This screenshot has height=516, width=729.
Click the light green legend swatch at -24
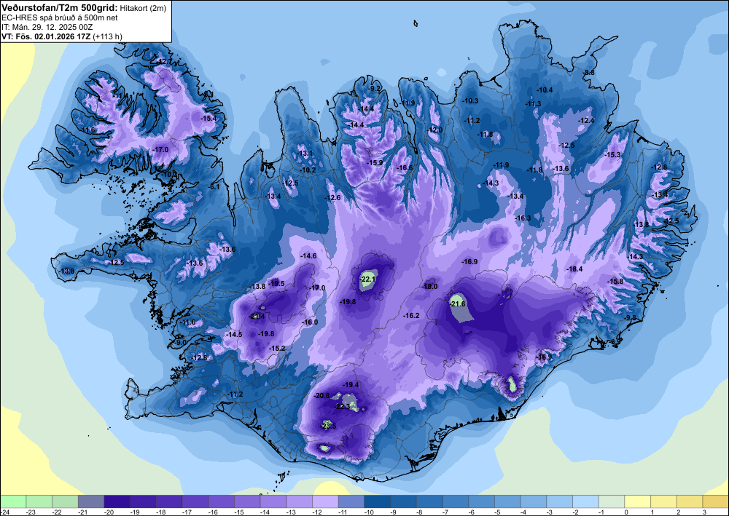[x=13, y=501]
